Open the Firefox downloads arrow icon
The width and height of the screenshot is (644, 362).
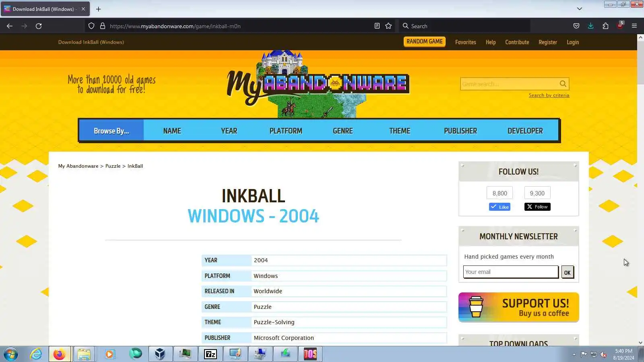pyautogui.click(x=590, y=26)
